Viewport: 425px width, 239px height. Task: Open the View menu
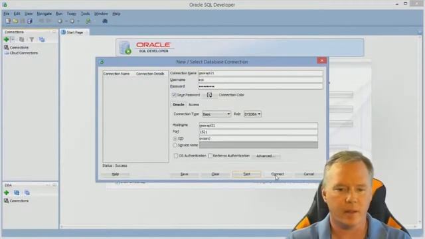pyautogui.click(x=29, y=13)
